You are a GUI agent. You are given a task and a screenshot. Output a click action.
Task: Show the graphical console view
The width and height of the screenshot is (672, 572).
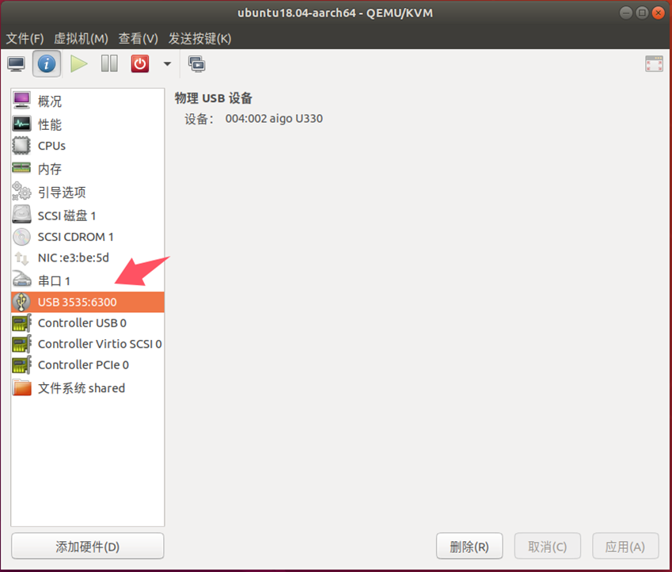(x=17, y=64)
